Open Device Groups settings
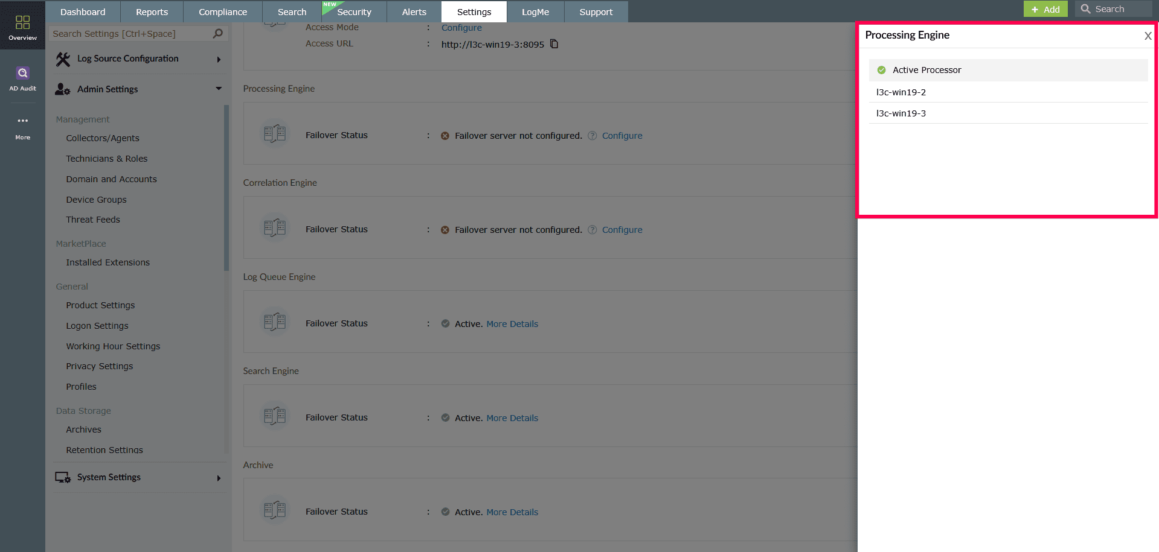 tap(96, 200)
